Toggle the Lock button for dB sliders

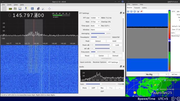tap(117, 45)
